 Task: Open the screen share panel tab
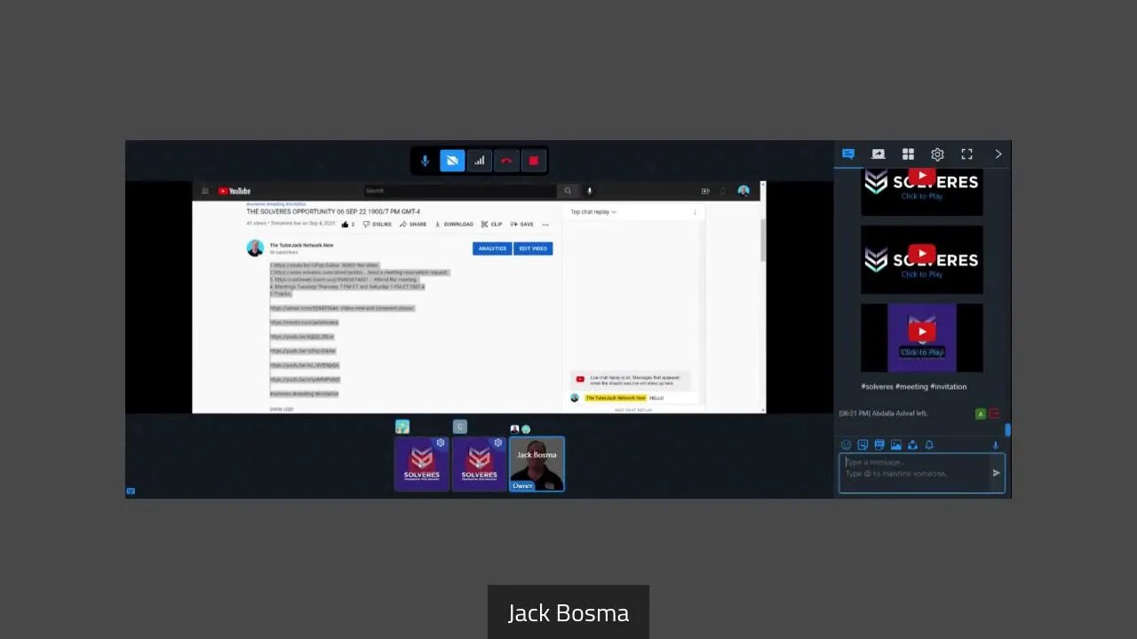tap(879, 154)
